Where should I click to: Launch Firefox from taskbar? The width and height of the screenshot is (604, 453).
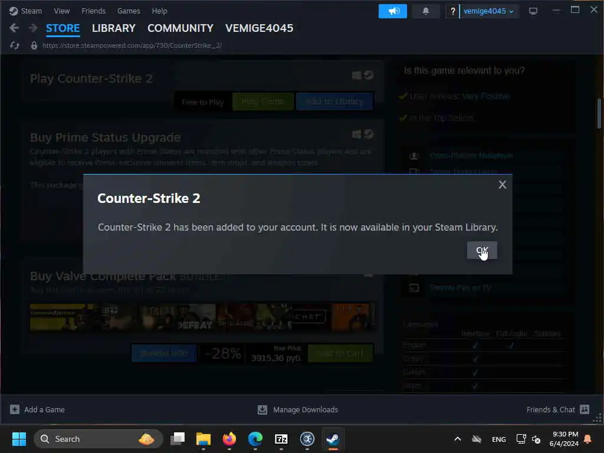229,439
